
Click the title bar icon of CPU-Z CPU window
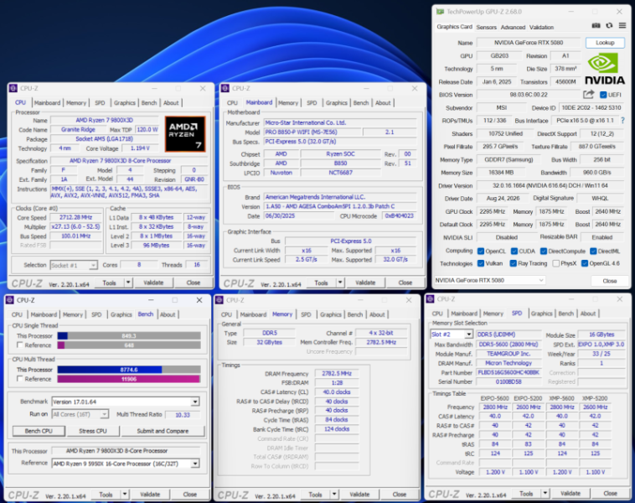pos(13,88)
